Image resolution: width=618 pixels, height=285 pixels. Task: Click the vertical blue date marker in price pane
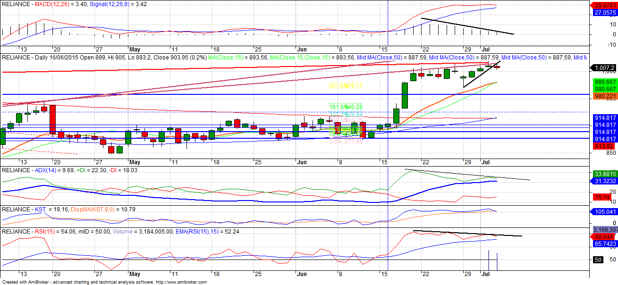point(388,109)
